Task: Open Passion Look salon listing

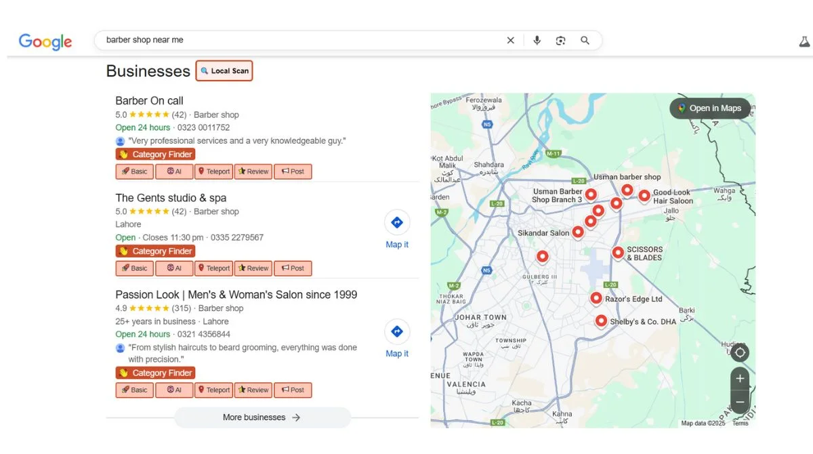Action: 236,295
